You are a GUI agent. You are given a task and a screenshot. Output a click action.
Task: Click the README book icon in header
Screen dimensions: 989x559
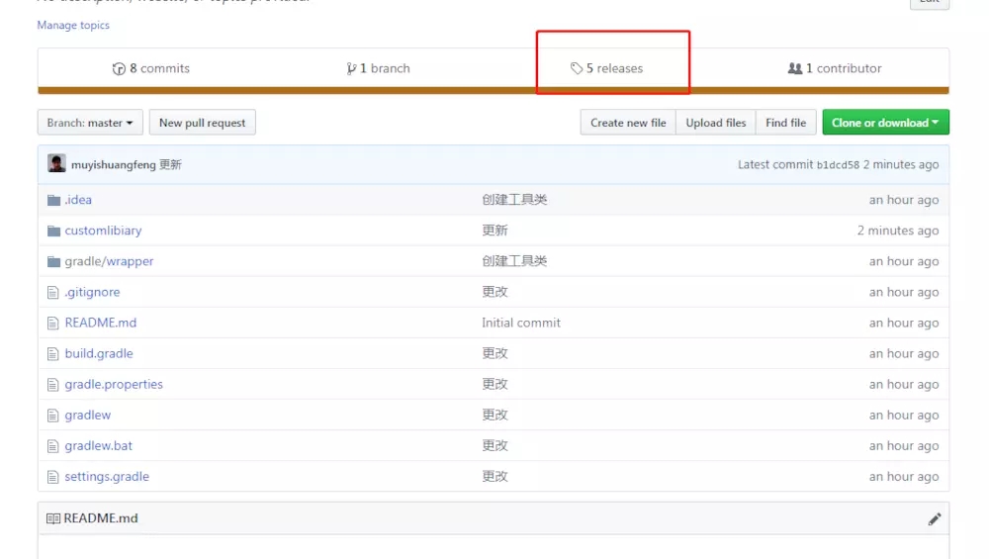[53, 518]
